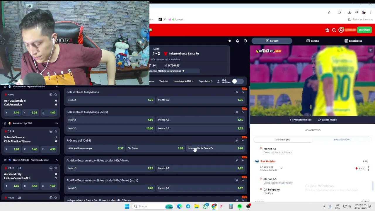Show Resueltas (30) bets tab
This screenshot has height=211, width=375.
point(342,139)
